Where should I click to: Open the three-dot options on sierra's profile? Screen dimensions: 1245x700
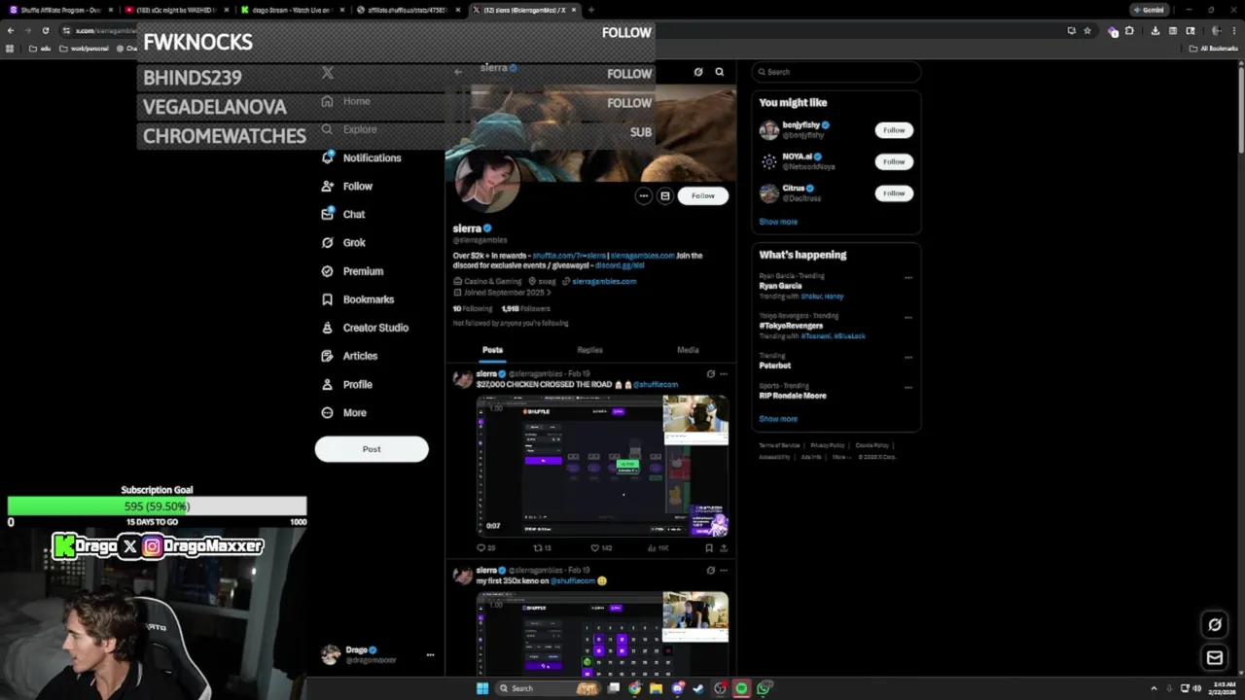click(x=643, y=195)
